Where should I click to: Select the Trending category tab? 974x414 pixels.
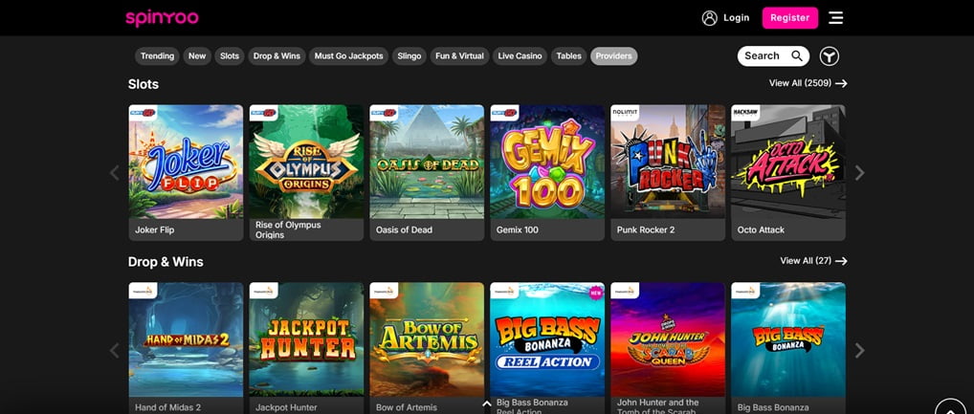[157, 56]
